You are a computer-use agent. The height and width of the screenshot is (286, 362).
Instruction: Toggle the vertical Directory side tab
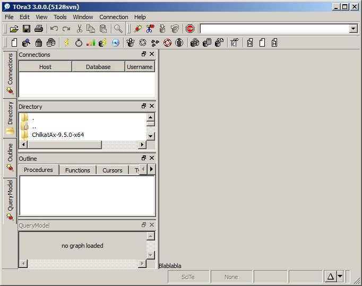[x=10, y=118]
